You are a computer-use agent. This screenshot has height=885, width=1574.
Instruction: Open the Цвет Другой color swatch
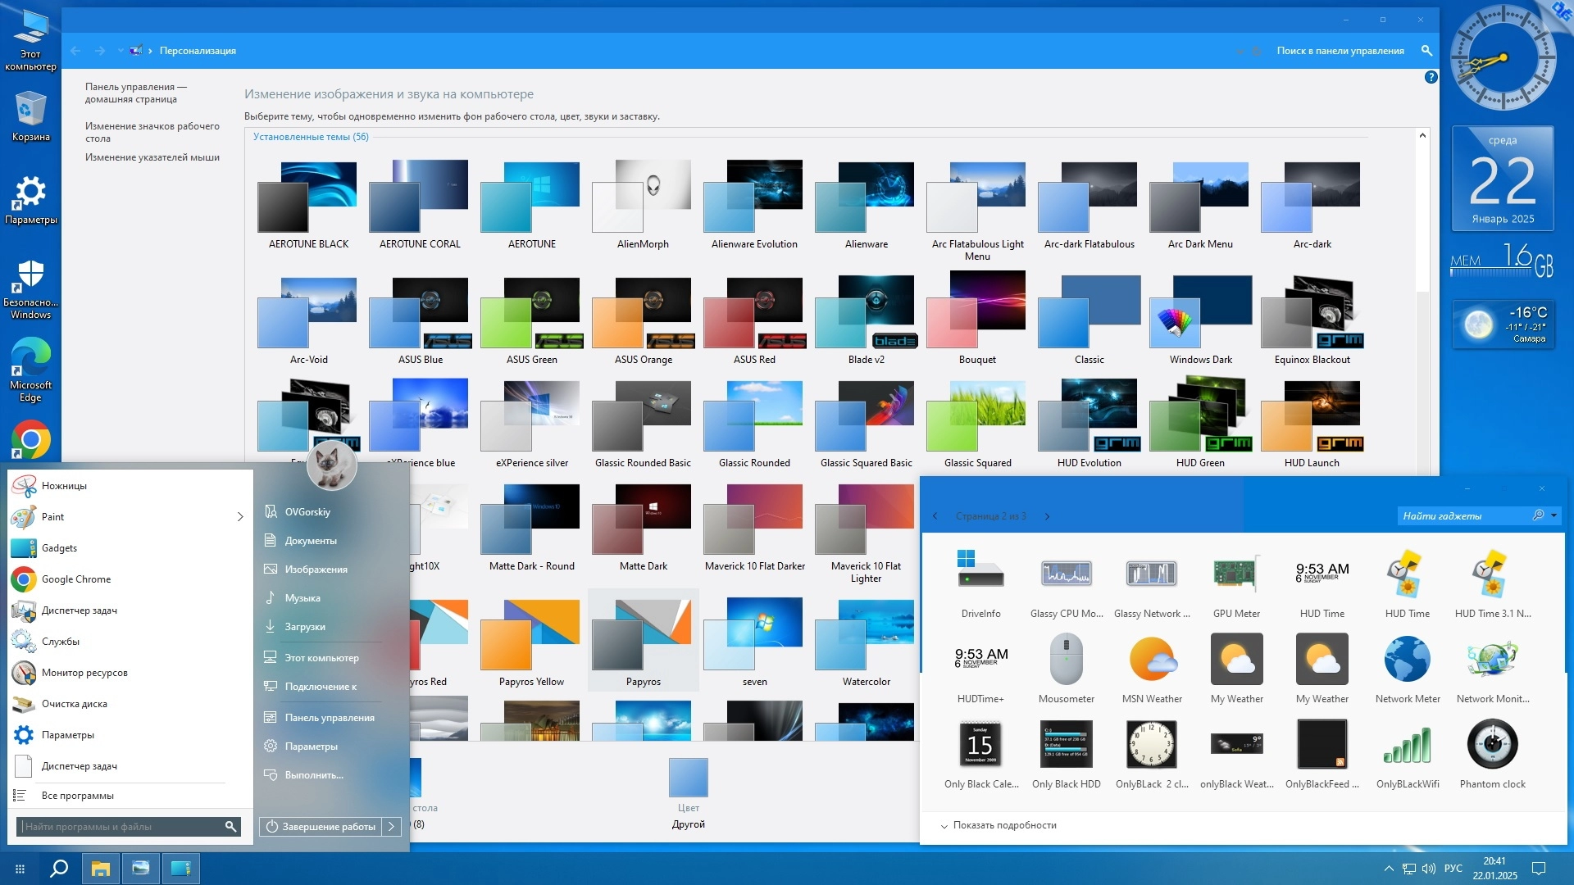688,778
